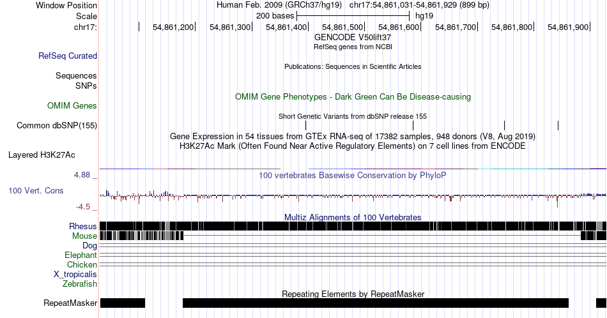
Task: Click the 54,861,300 ruler position
Action: [x=230, y=27]
